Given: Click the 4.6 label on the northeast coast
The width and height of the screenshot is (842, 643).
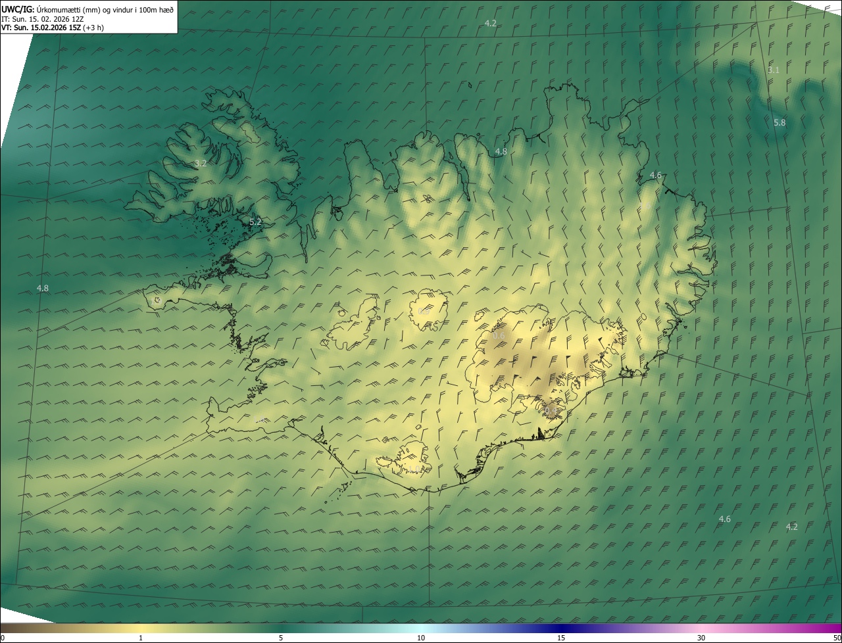Looking at the screenshot, I should 655,175.
